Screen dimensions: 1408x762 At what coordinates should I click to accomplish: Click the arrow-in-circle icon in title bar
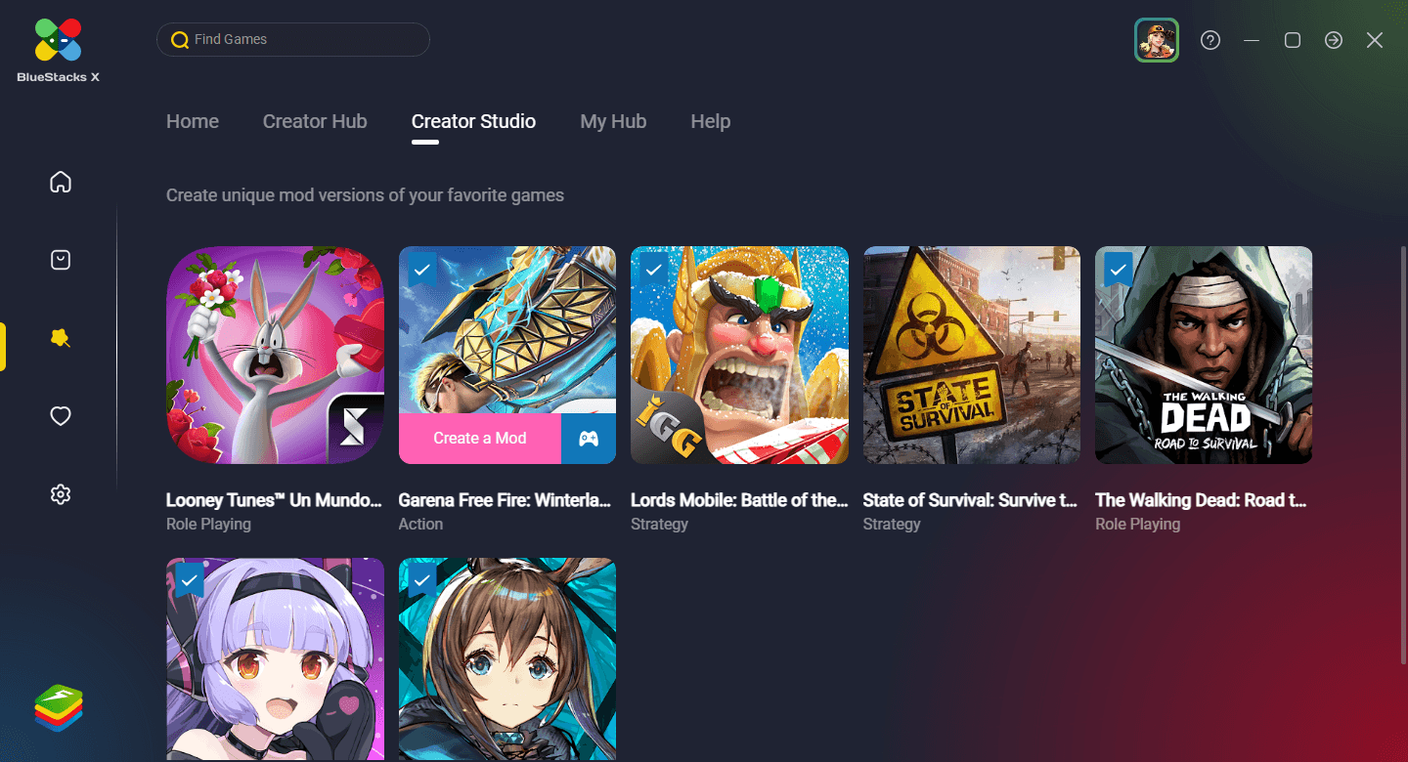pos(1334,40)
